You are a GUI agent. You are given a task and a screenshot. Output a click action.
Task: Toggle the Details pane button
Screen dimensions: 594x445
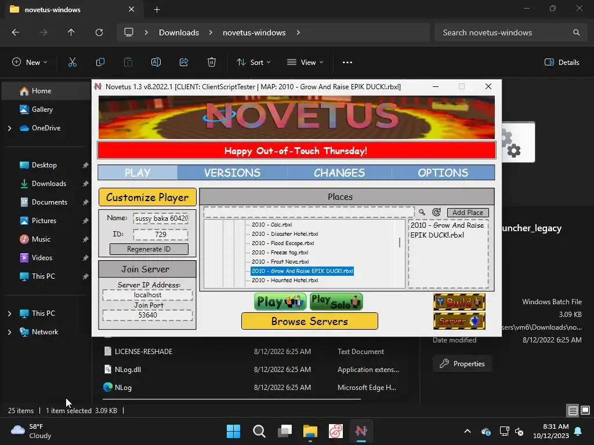562,62
